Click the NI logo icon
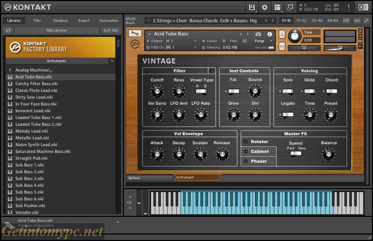The height and width of the screenshot is (241, 373). [x=363, y=8]
